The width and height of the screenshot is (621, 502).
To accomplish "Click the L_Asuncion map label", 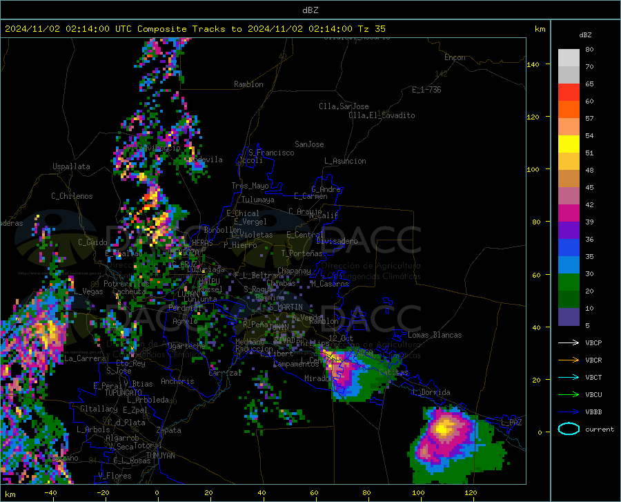I will (x=345, y=161).
